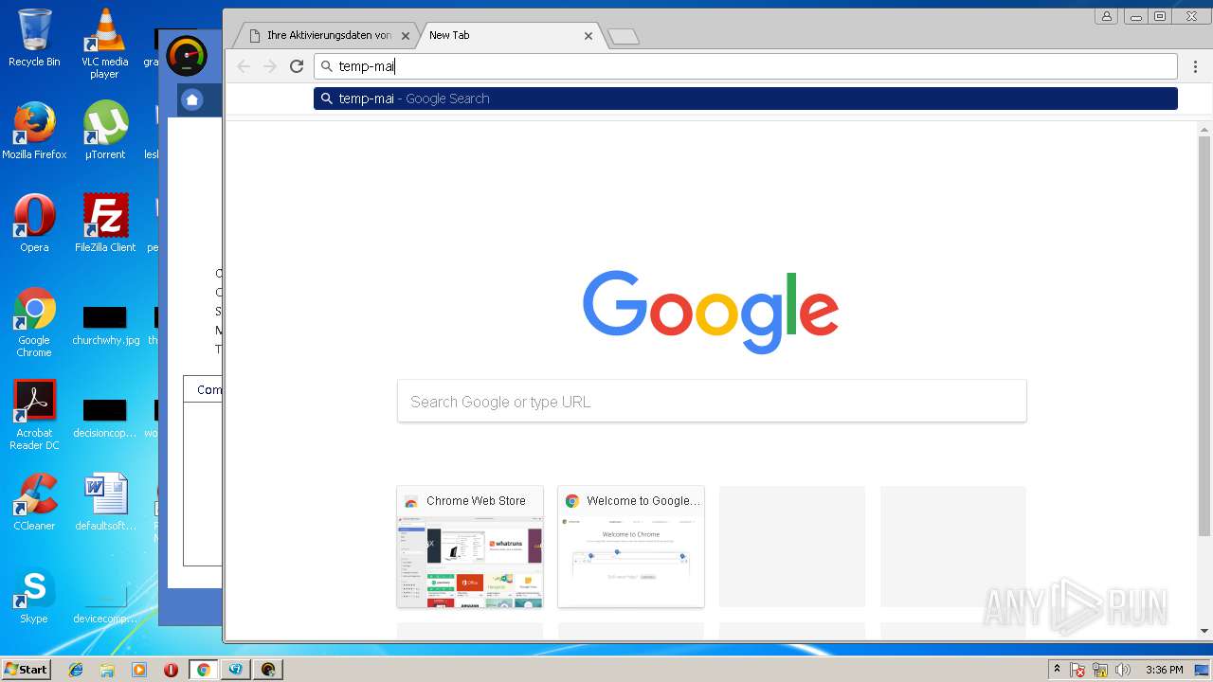Open Windows Media Player from the taskbar
Image resolution: width=1213 pixels, height=682 pixels.
[139, 670]
